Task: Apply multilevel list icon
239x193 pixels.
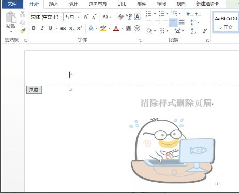Action: [174, 13]
